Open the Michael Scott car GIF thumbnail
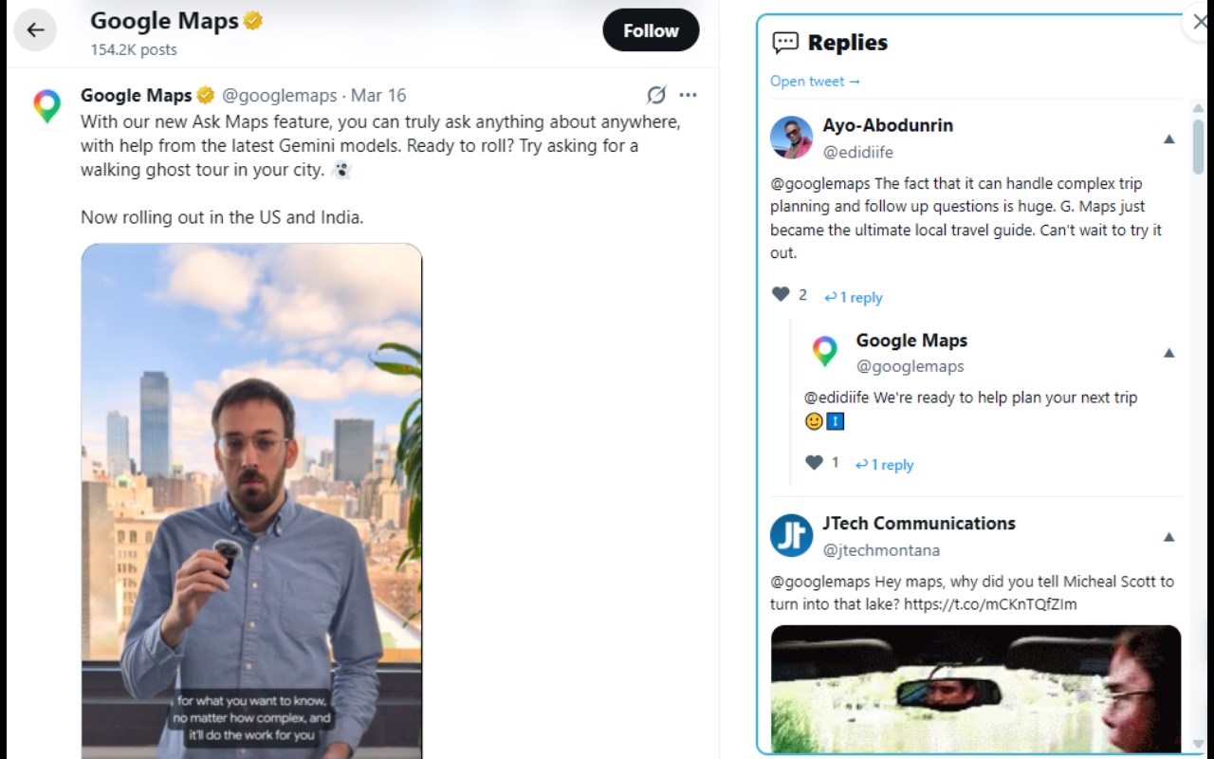Image resolution: width=1214 pixels, height=759 pixels. click(975, 688)
